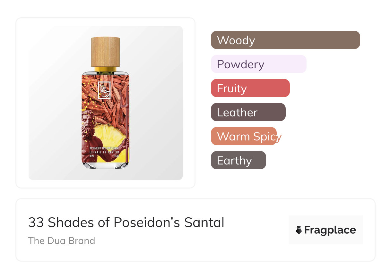Screen dimensions: 391x277
Task: Open the 33 Shades of Poseidon's Santal title
Action: (x=126, y=222)
